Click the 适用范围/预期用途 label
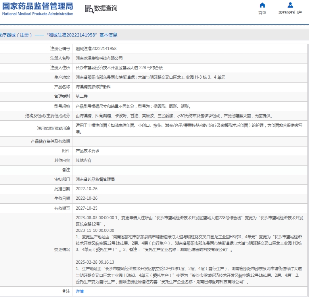Screen dimensions: 309x299 pyautogui.click(x=54, y=128)
